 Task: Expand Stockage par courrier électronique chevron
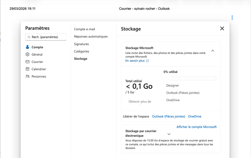tap(169, 134)
